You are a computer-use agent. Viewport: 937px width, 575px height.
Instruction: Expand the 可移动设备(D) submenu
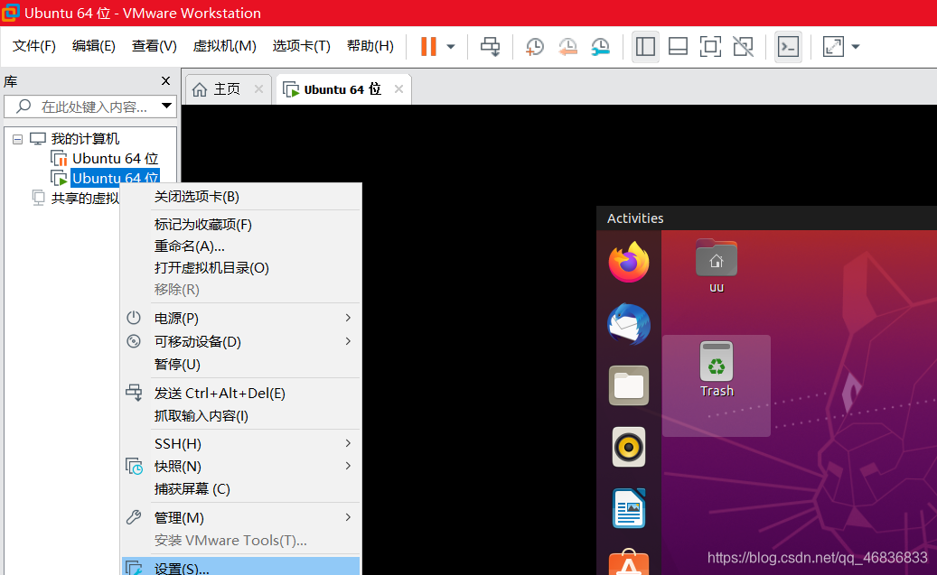[x=241, y=341]
